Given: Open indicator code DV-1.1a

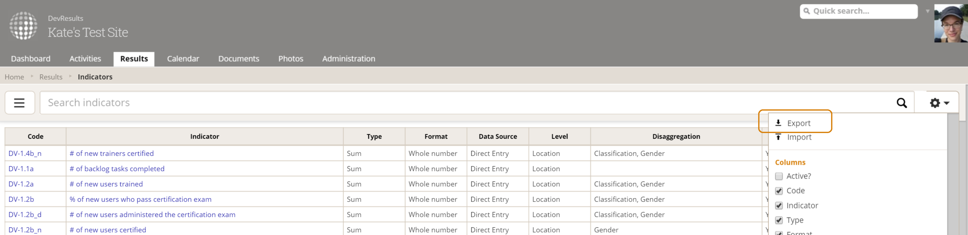Looking at the screenshot, I should pos(21,169).
